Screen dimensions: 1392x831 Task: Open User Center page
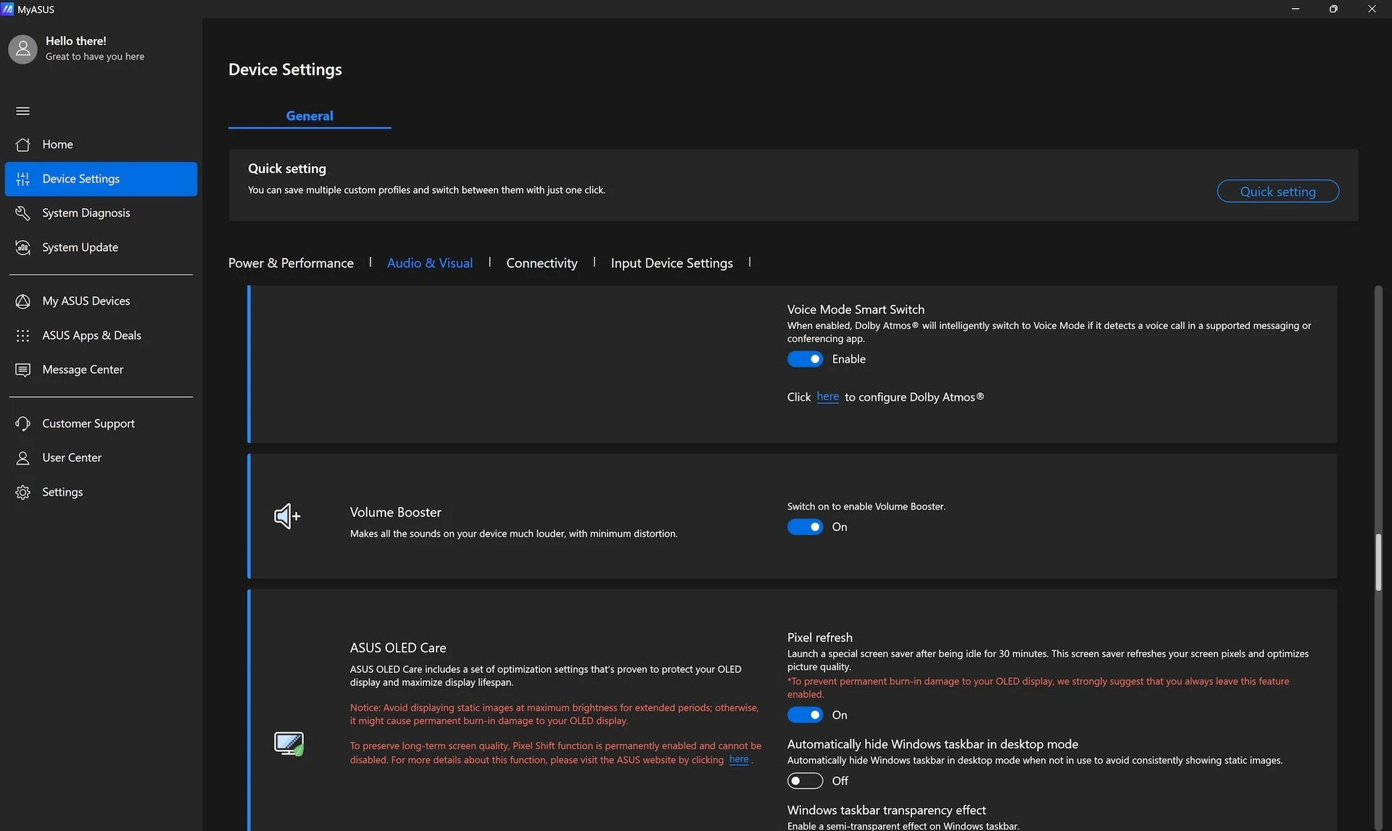(101, 458)
